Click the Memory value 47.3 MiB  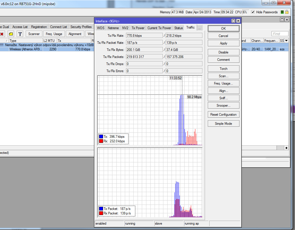178,12
